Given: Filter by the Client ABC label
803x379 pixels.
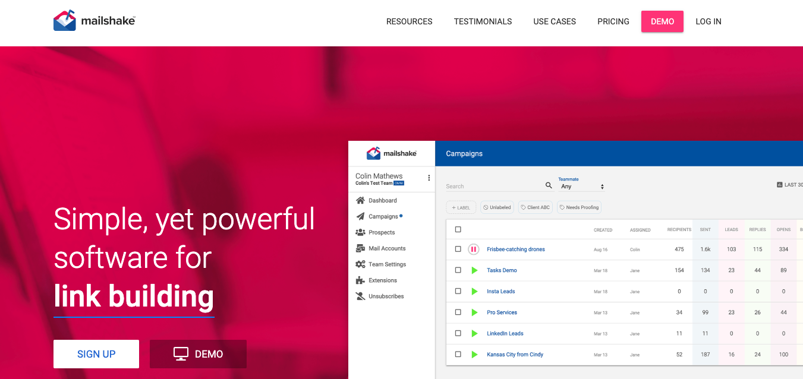Looking at the screenshot, I should (536, 207).
